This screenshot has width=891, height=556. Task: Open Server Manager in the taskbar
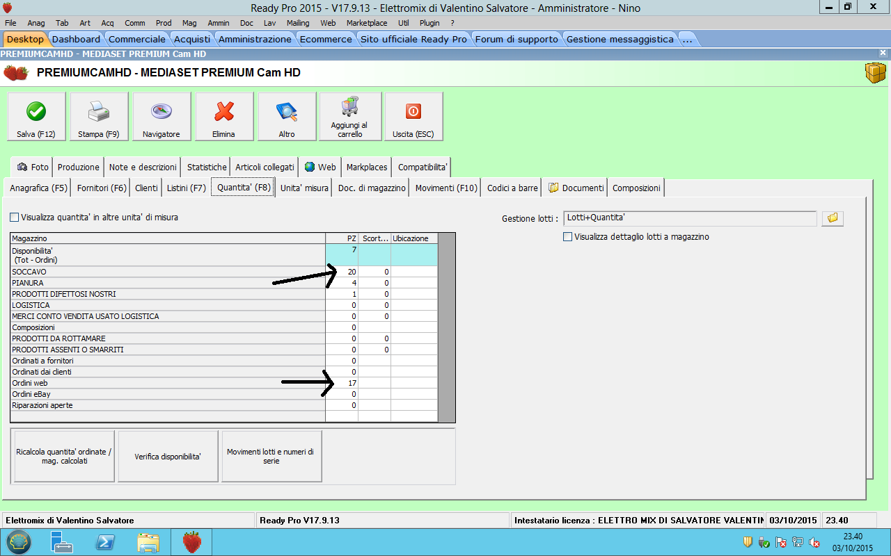61,542
